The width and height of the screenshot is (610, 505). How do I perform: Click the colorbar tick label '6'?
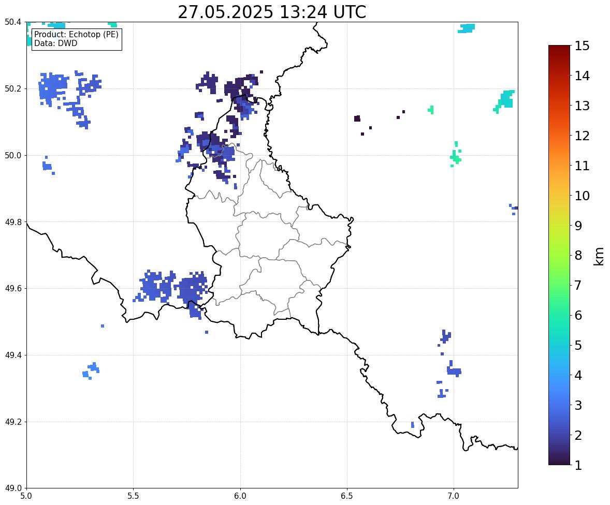click(x=578, y=315)
